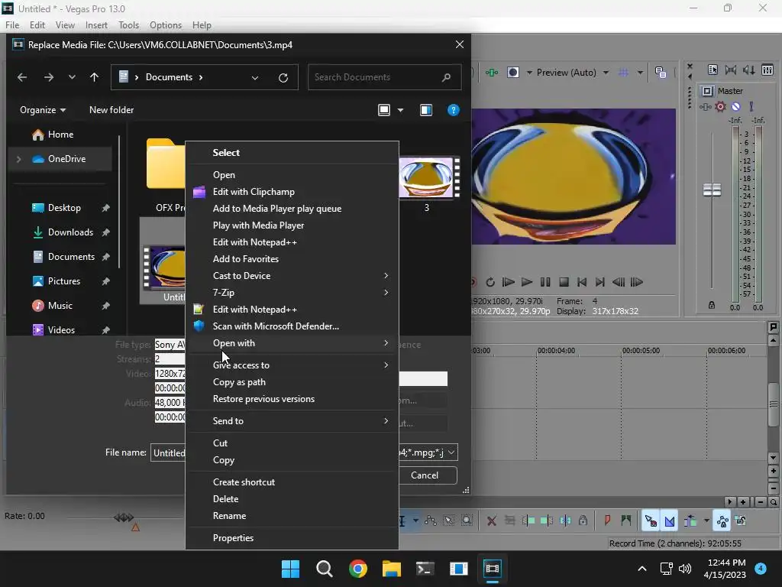The height and width of the screenshot is (587, 782).
Task: Click the Trim End icon in timeline toolbar
Action: point(547,521)
